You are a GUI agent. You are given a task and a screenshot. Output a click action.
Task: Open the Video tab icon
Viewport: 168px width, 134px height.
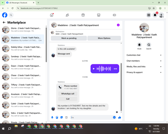point(83,15)
